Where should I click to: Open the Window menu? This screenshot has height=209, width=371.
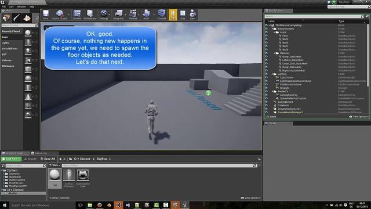(21, 7)
